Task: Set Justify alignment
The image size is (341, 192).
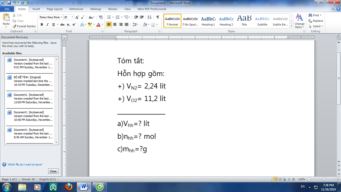Action: click(x=127, y=25)
